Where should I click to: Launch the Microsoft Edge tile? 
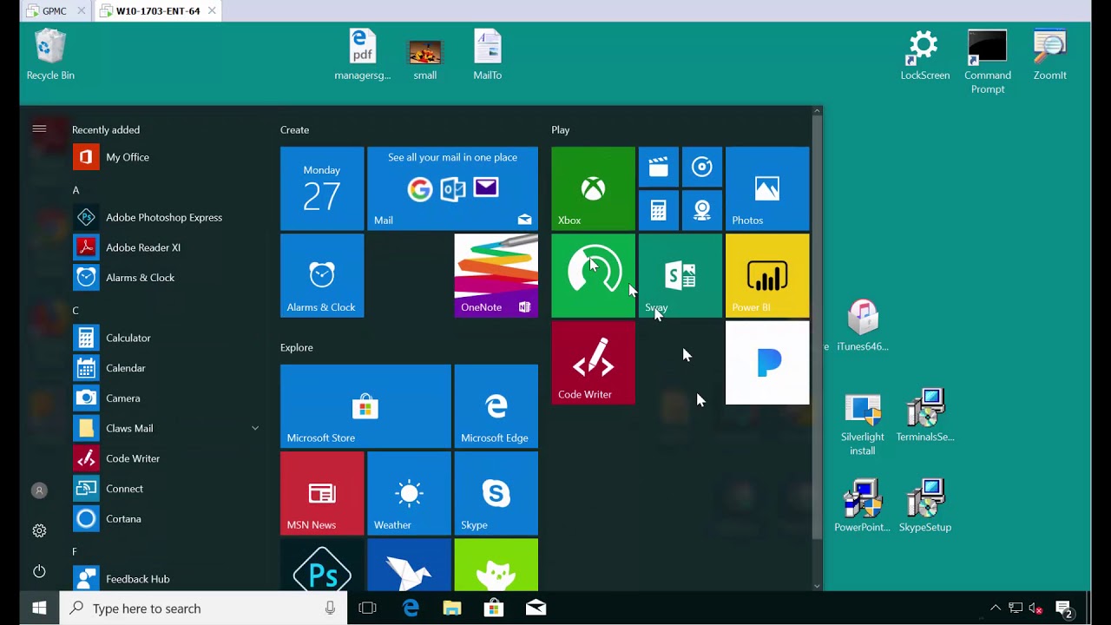click(496, 406)
